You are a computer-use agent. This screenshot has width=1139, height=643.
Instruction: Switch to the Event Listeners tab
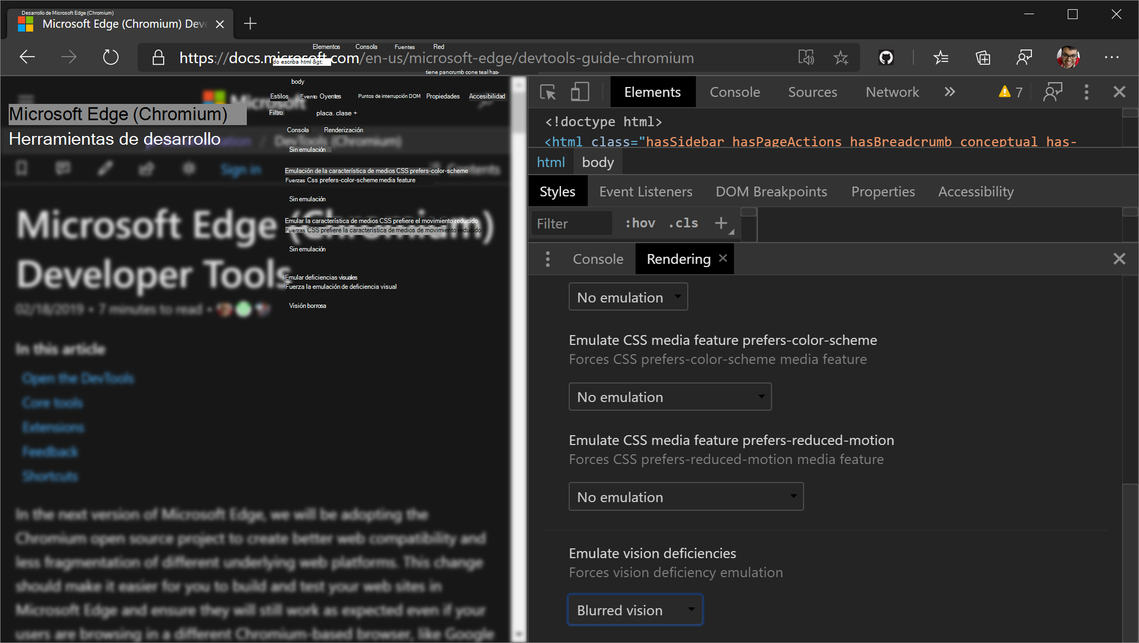point(645,191)
